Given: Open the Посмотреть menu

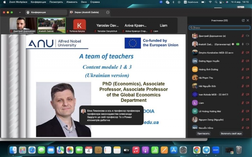Looking at the screenshot, I should click(x=56, y=2).
